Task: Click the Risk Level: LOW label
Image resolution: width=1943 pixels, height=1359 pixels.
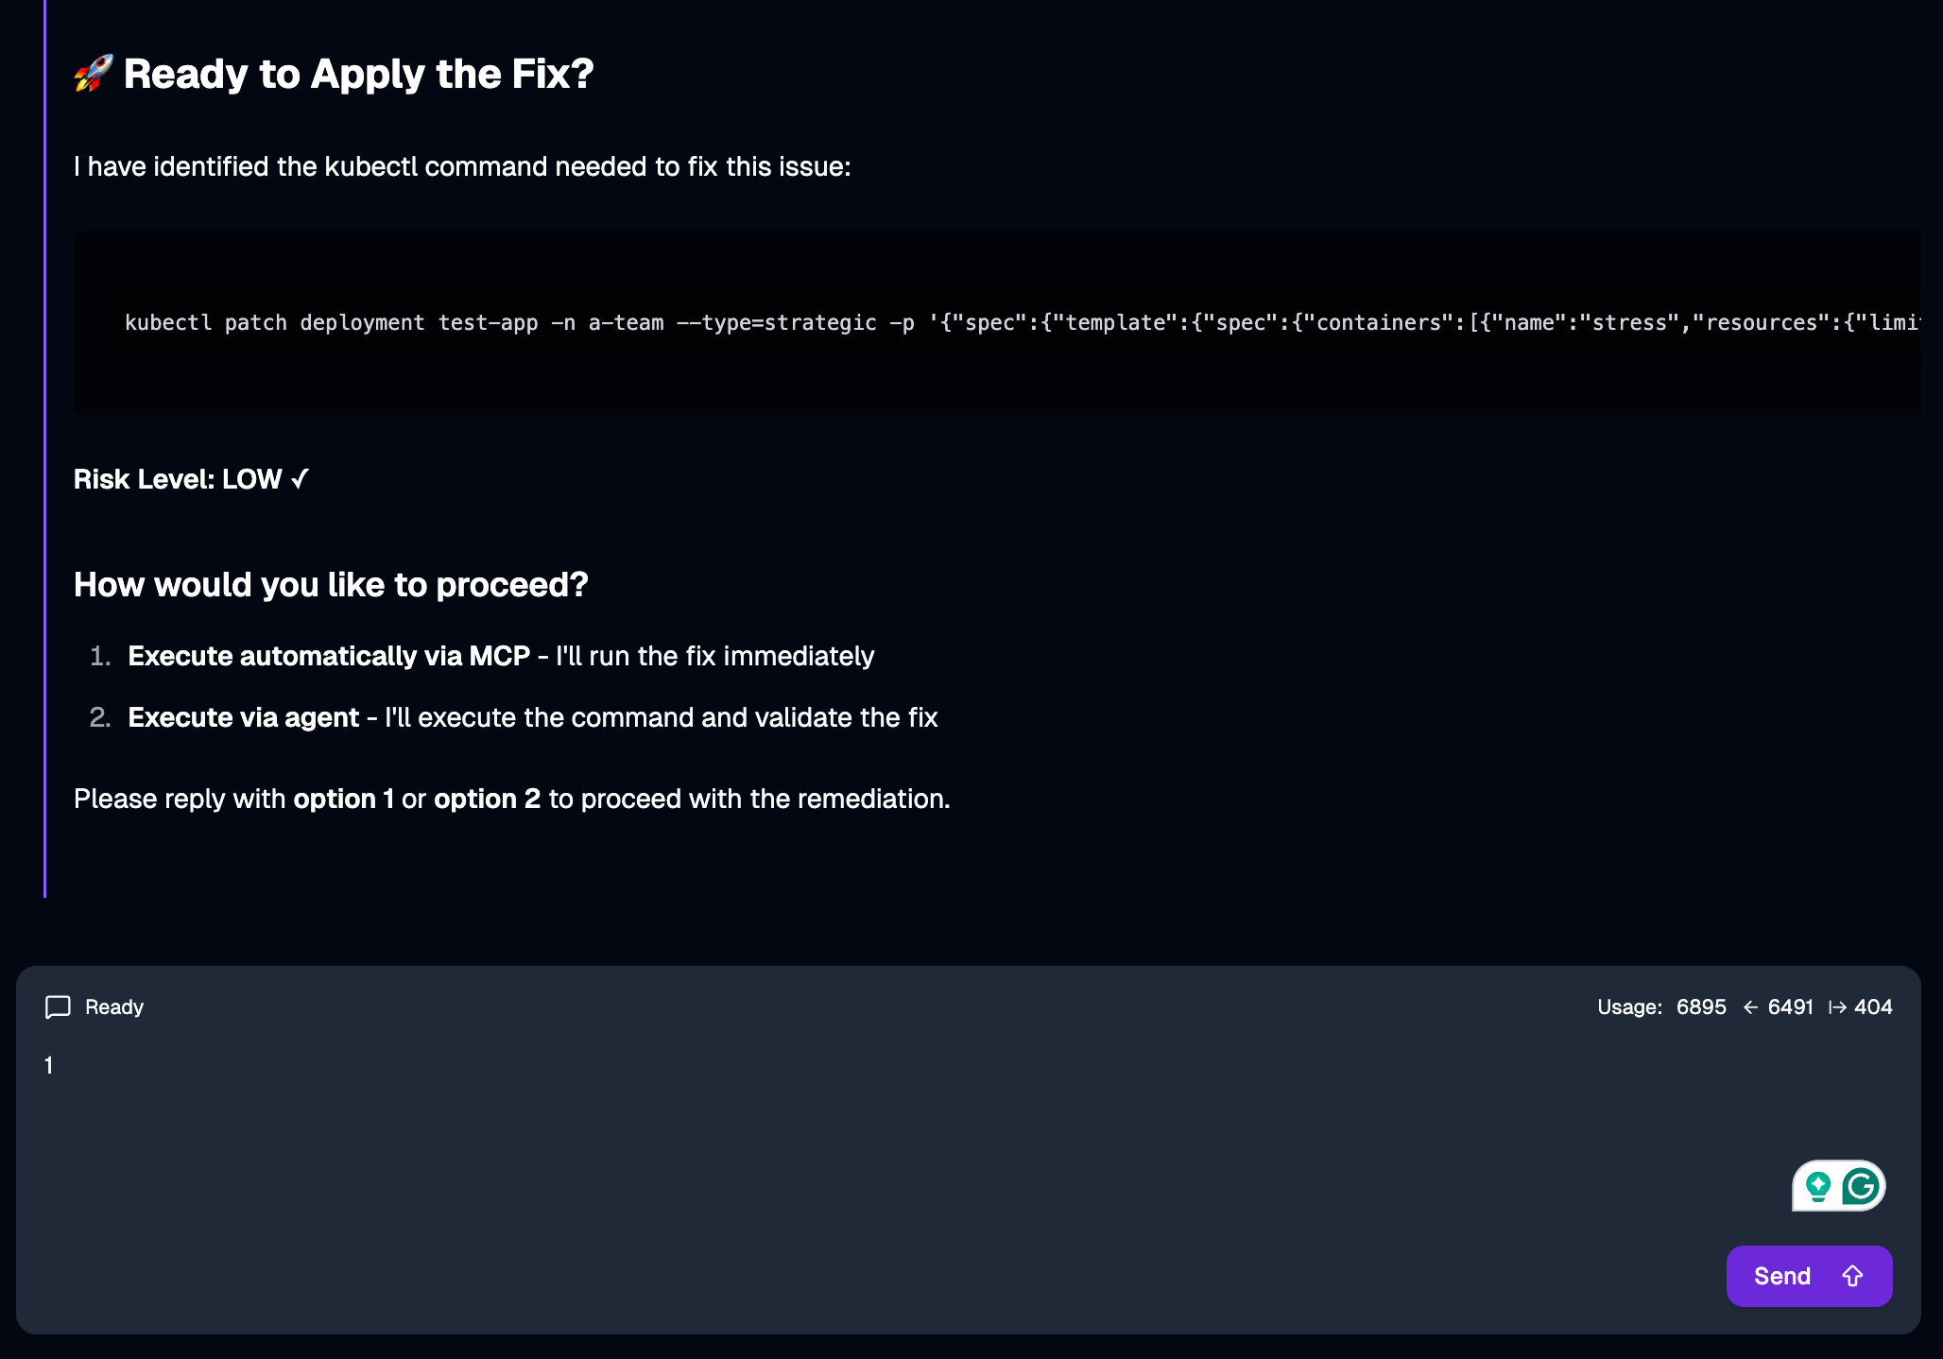Action: click(x=178, y=479)
